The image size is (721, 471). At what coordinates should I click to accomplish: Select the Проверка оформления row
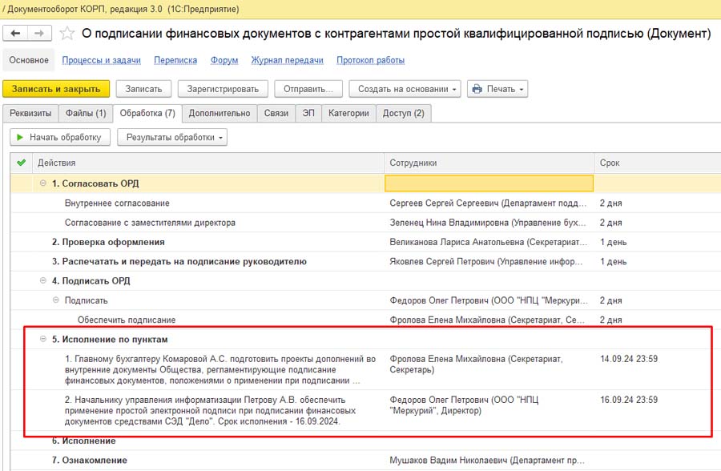(x=108, y=242)
